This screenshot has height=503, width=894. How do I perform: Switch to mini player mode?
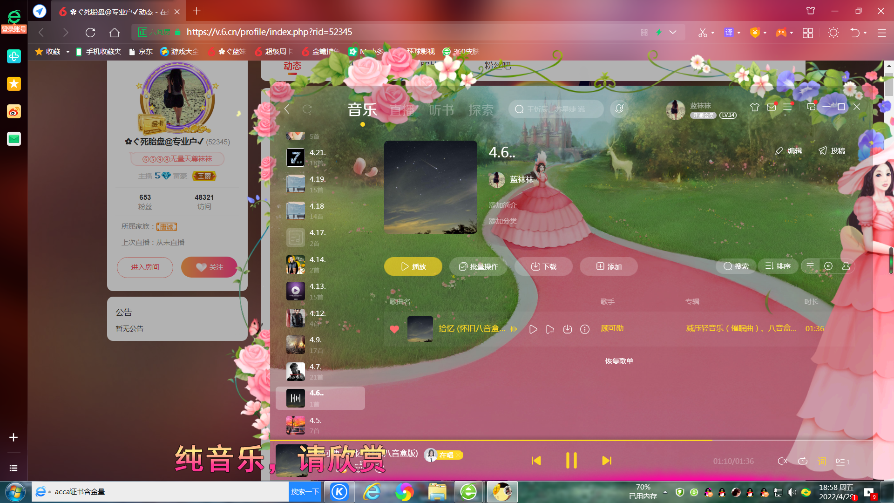811,107
